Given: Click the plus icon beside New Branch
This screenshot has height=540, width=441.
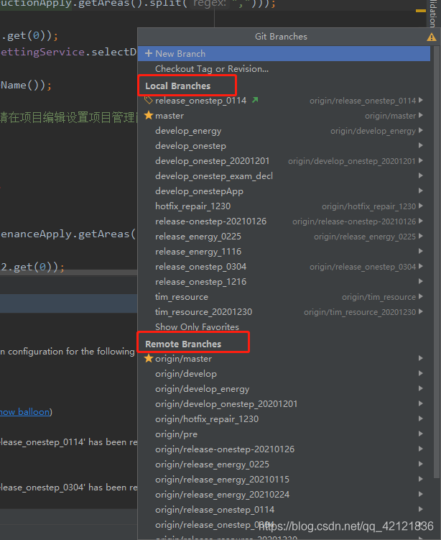Looking at the screenshot, I should [149, 53].
